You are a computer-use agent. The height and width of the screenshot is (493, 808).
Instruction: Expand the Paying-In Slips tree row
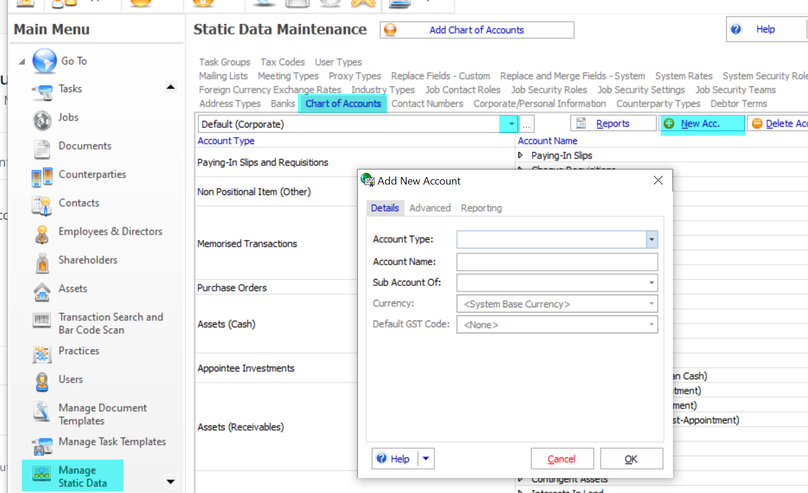point(521,155)
